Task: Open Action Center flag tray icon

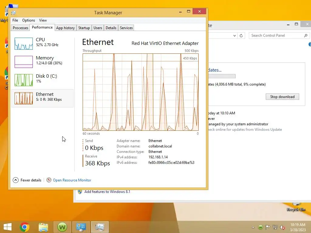Action: [x=268, y=227]
